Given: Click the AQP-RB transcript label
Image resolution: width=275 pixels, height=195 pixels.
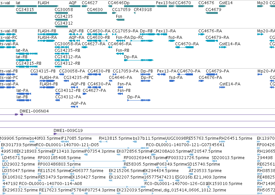Looking at the screenshot, I should (x=76, y=31).
